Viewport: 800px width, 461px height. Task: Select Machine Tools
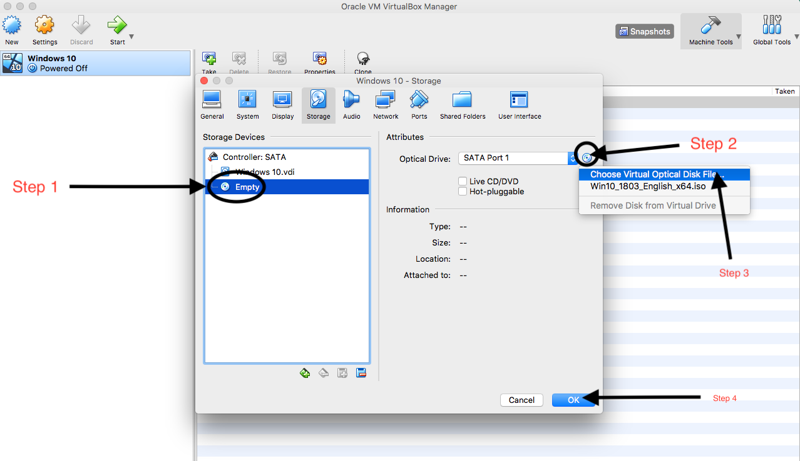[x=710, y=31]
